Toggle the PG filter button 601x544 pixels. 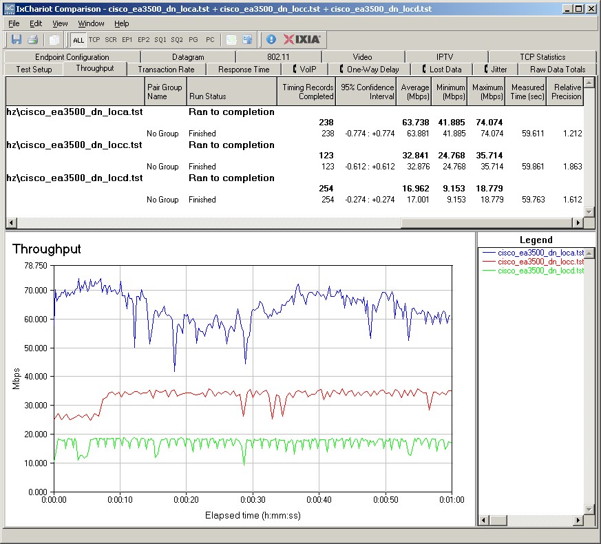pos(193,39)
